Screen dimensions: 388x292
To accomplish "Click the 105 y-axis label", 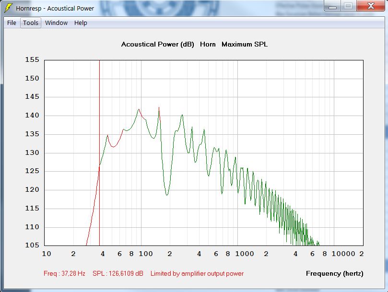I will click(32, 245).
